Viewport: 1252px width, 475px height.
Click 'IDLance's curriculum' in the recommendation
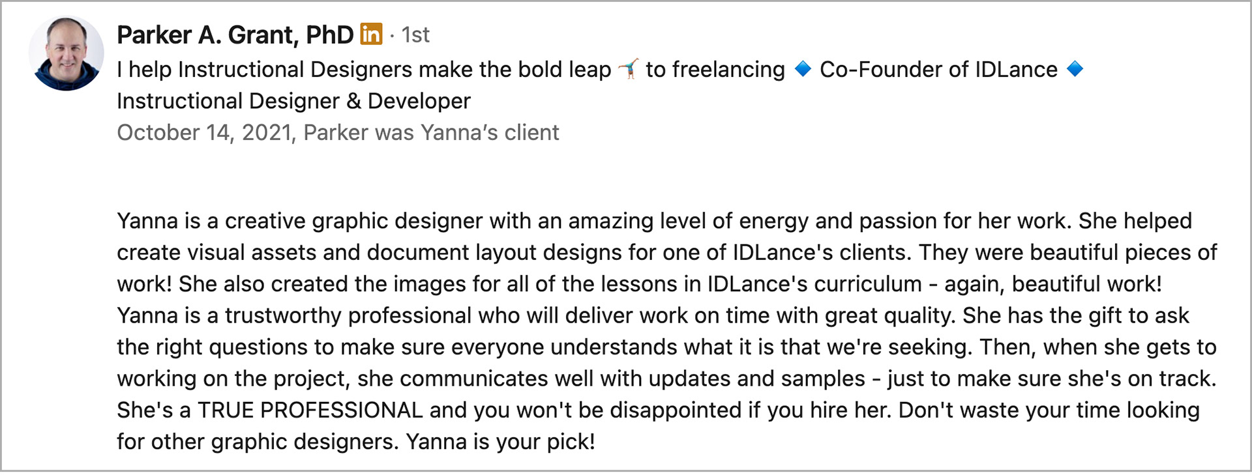pyautogui.click(x=814, y=285)
